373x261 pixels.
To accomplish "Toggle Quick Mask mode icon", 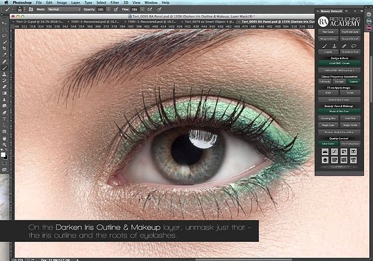I will [x=5, y=164].
